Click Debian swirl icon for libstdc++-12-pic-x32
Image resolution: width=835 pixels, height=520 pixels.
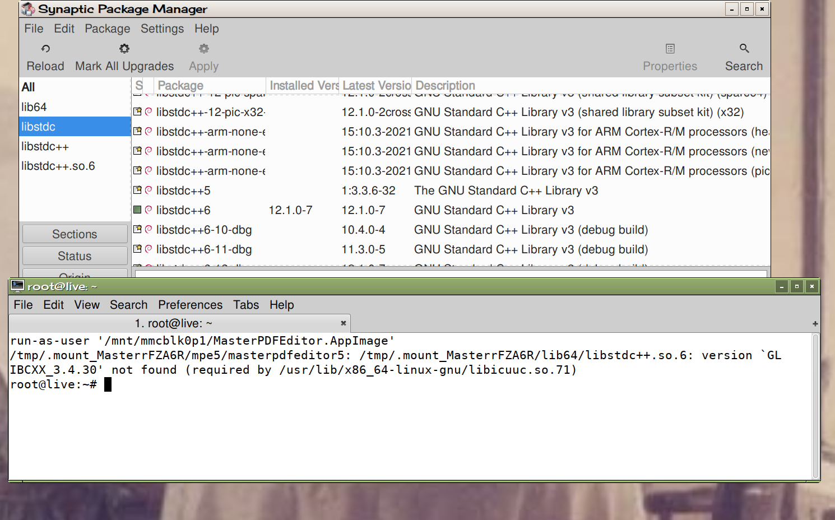[149, 112]
